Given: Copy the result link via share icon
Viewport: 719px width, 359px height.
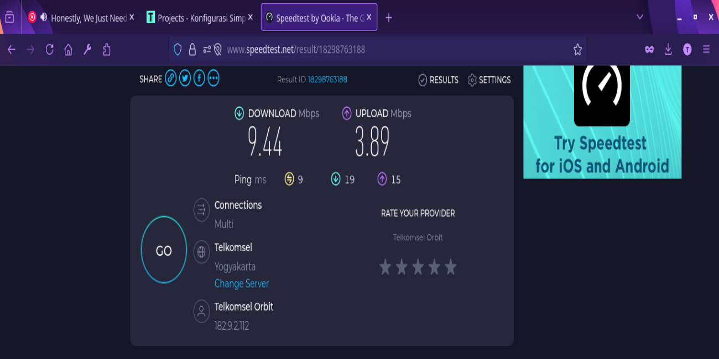Looking at the screenshot, I should click(x=171, y=79).
